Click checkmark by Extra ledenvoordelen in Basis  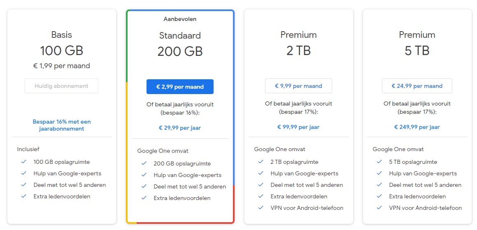pos(24,196)
